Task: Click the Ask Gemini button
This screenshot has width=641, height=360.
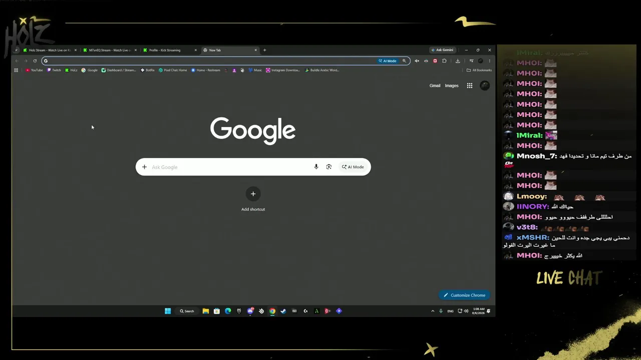Action: 442,50
